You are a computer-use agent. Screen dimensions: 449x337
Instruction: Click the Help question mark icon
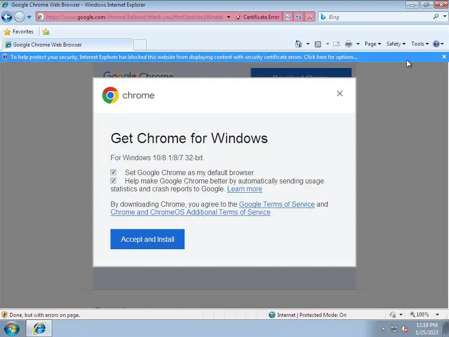pyautogui.click(x=436, y=44)
